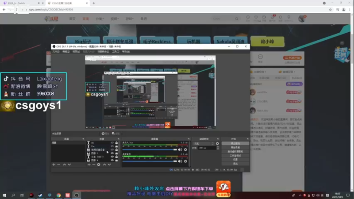Pop out the 控件 dock icon
The width and height of the screenshot is (354, 199).
coord(248,139)
